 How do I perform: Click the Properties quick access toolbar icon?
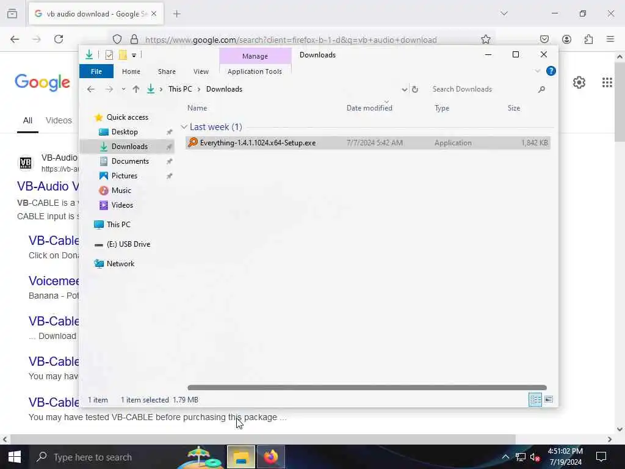(109, 55)
